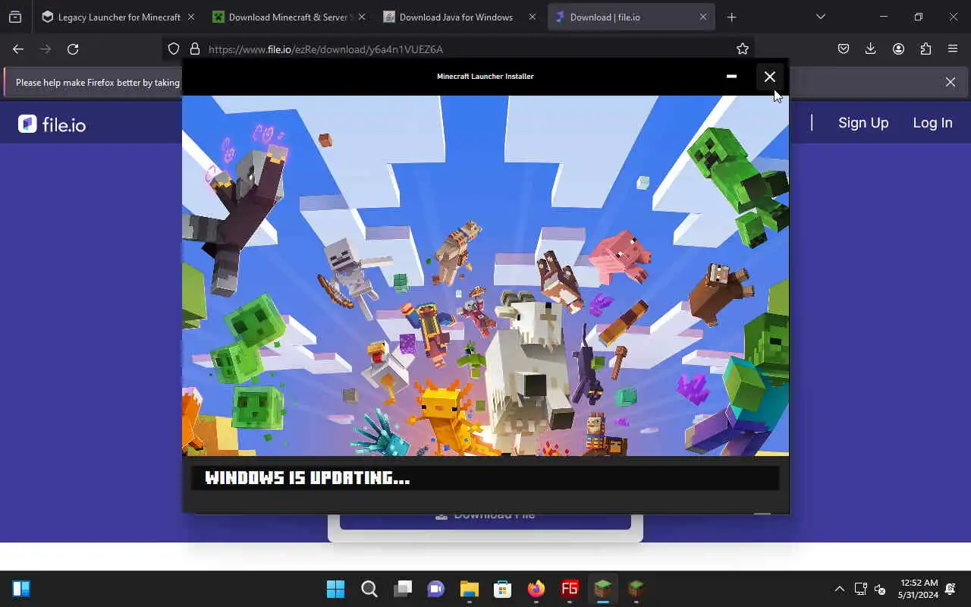971x607 pixels.
Task: Show hidden system tray icons
Action: (x=839, y=589)
